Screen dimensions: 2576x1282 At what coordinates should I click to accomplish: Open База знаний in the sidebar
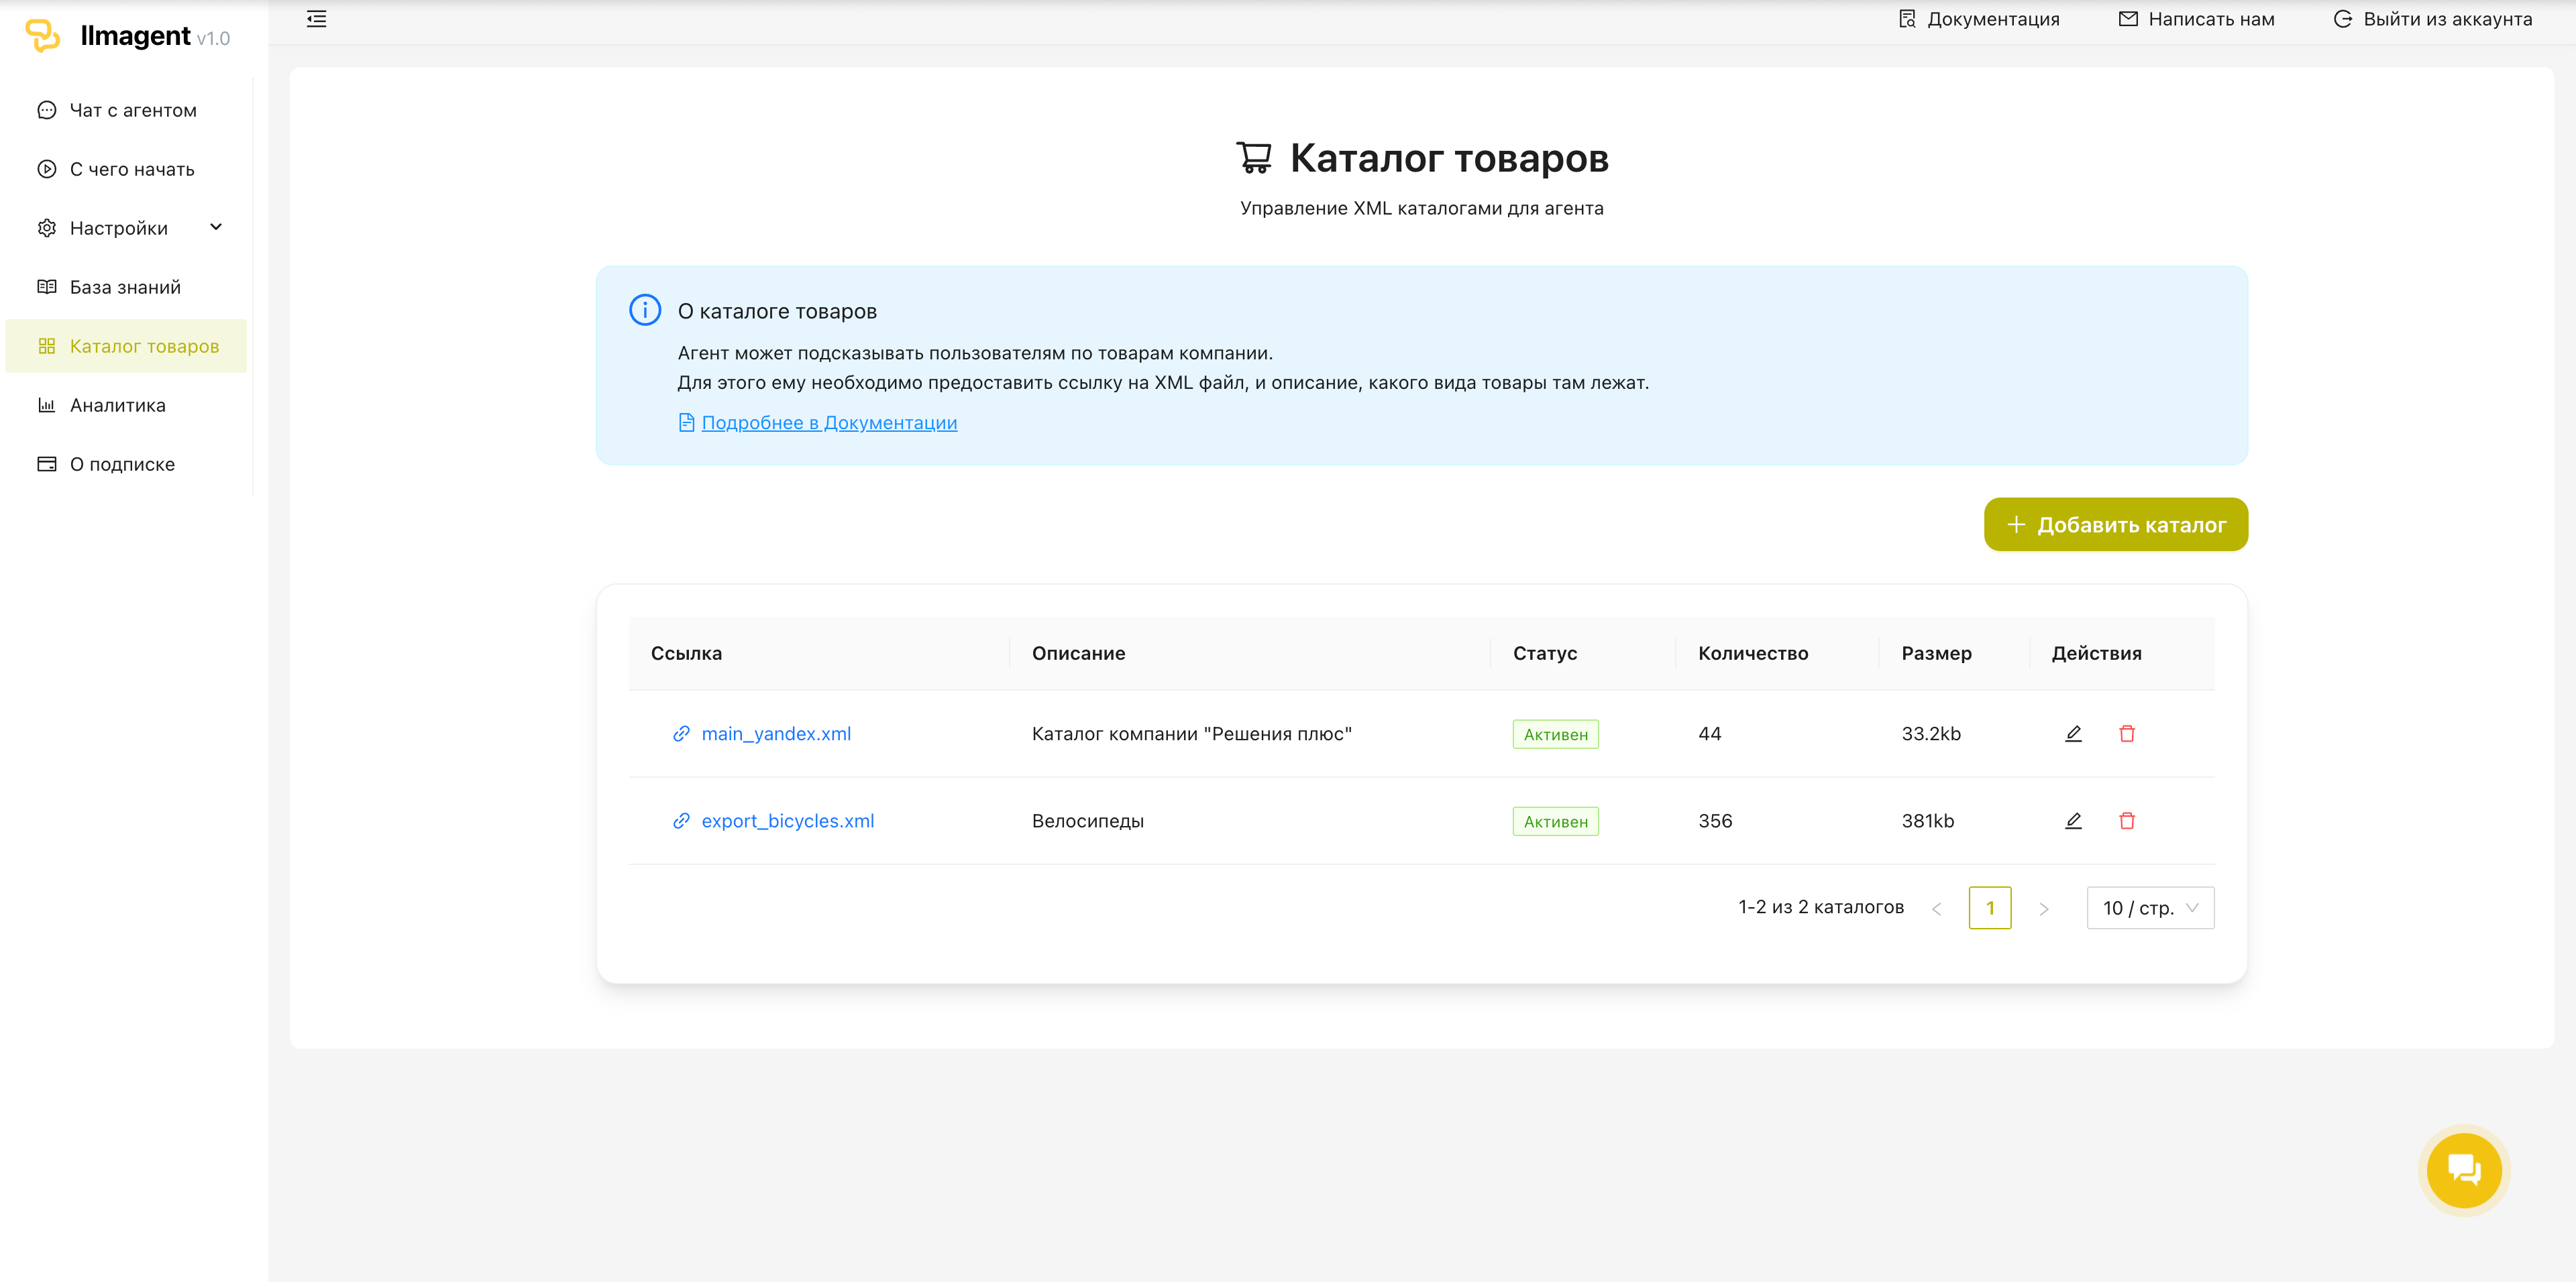click(125, 287)
